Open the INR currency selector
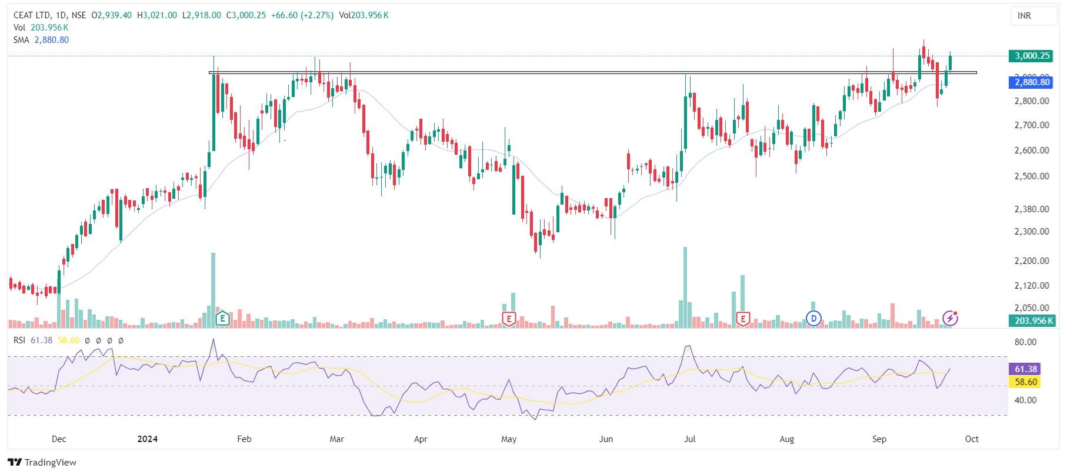1067x475 pixels. [x=1033, y=16]
